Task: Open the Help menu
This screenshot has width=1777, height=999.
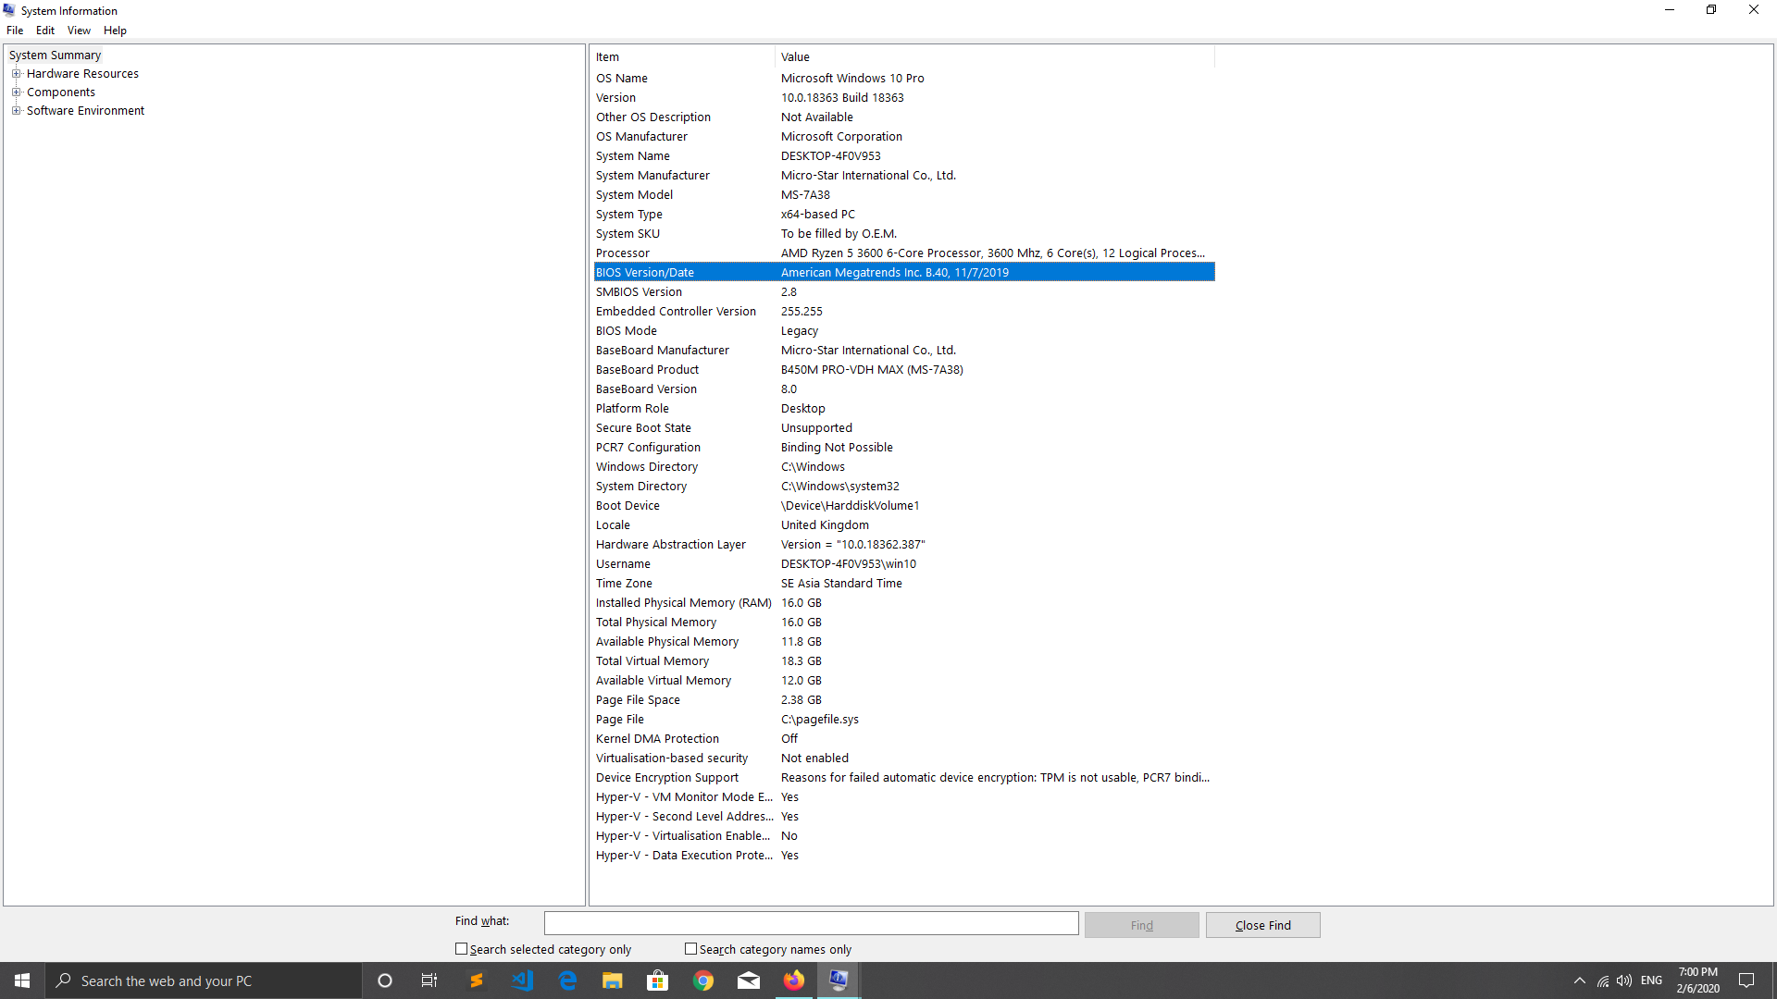Action: pyautogui.click(x=115, y=31)
